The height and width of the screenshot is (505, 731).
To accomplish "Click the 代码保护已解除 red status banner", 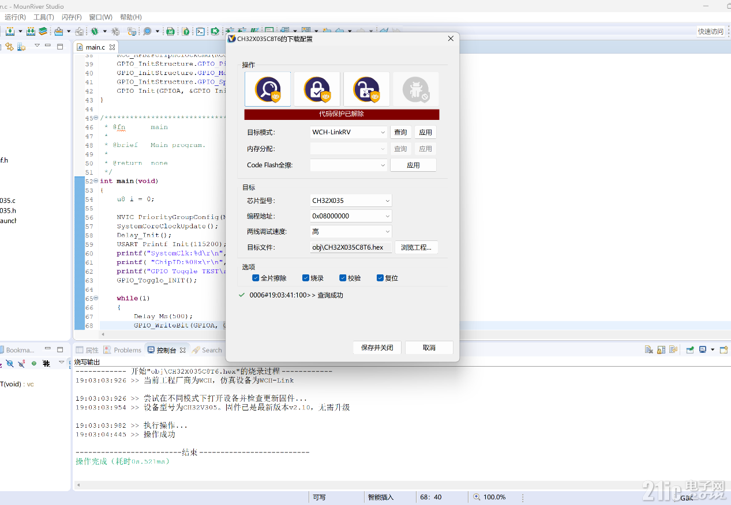I will click(342, 114).
